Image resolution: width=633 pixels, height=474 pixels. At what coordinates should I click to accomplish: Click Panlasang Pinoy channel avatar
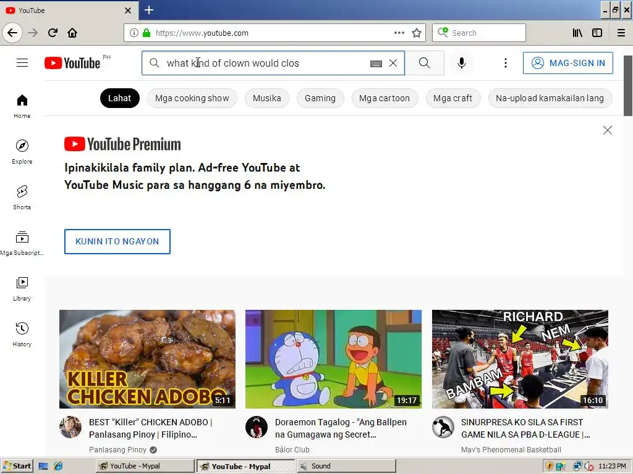pyautogui.click(x=70, y=427)
